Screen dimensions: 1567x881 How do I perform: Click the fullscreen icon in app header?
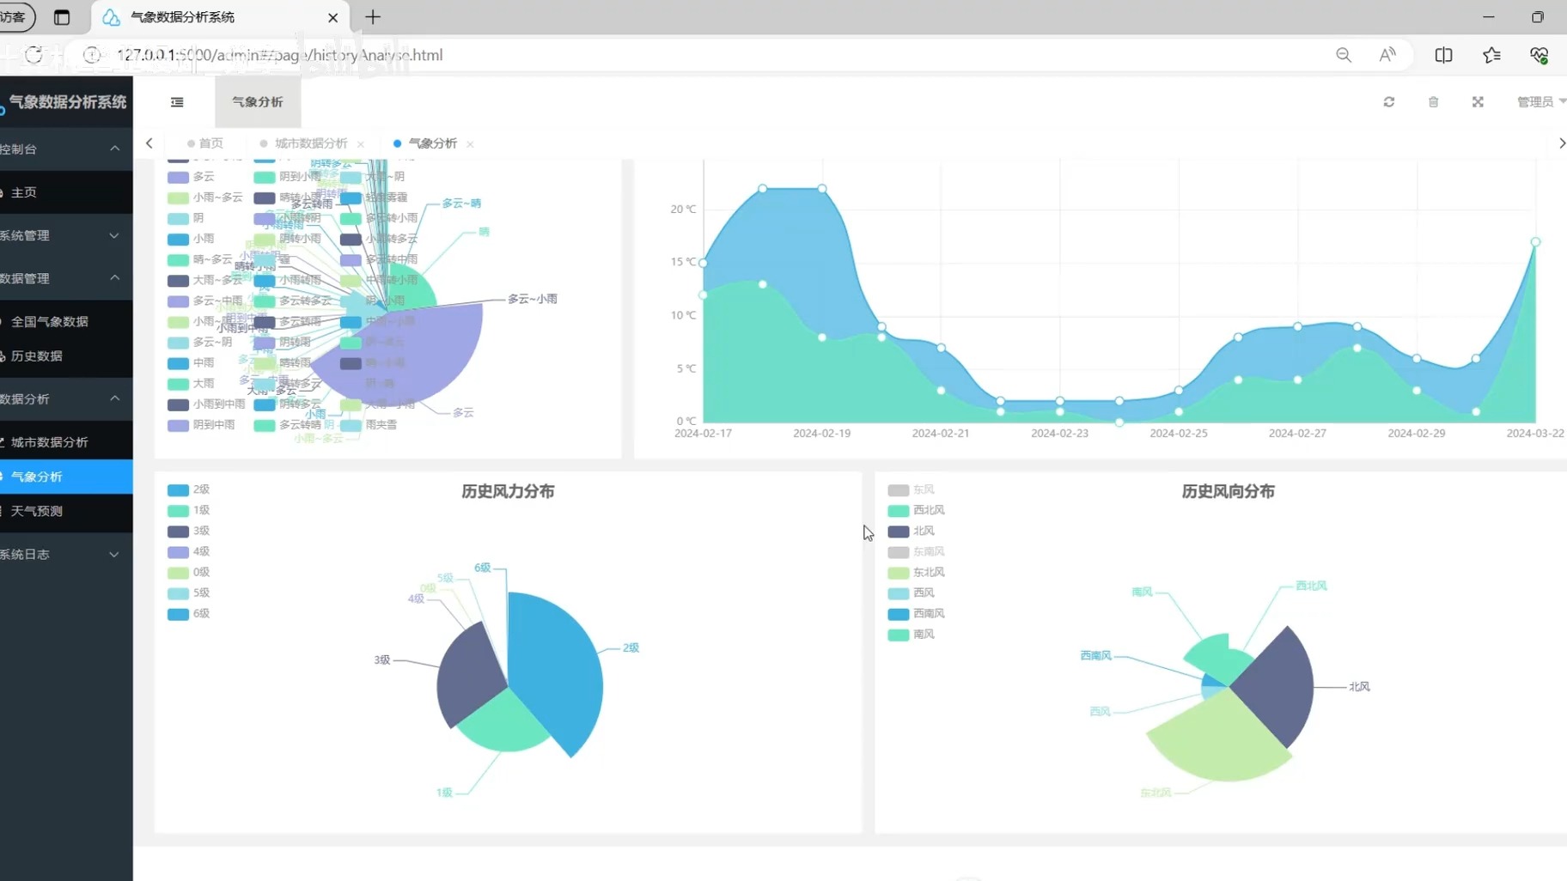[x=1478, y=102]
